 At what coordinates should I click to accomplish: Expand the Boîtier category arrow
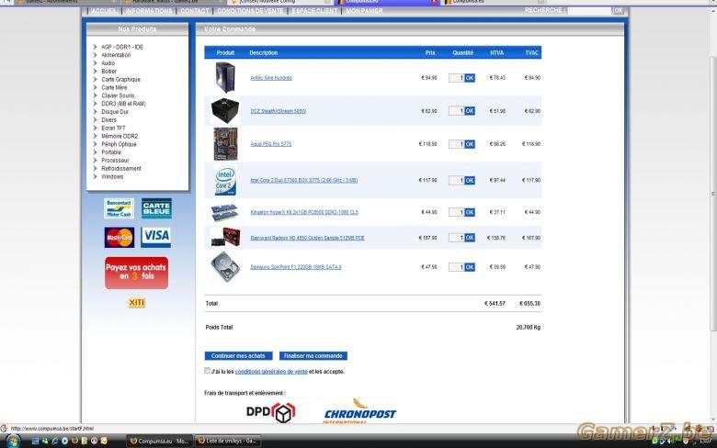point(95,72)
